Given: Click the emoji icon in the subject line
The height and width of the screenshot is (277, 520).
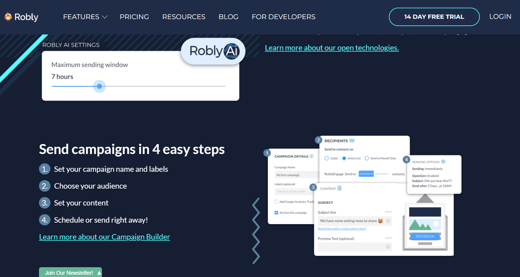Looking at the screenshot, I should point(388,221).
